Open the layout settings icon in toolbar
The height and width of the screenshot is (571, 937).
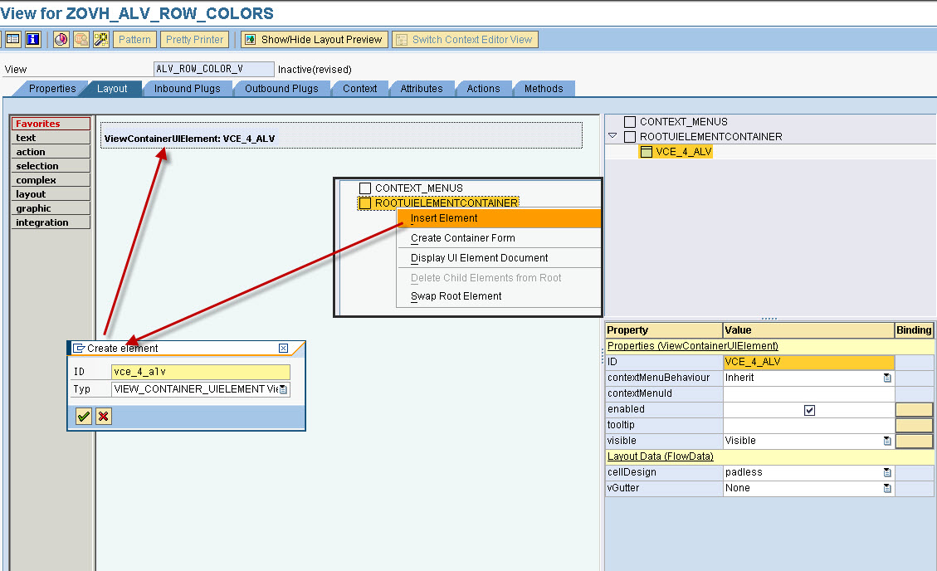(x=12, y=39)
